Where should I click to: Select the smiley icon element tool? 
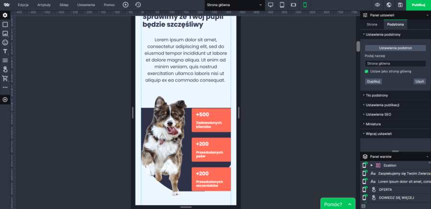5,42
